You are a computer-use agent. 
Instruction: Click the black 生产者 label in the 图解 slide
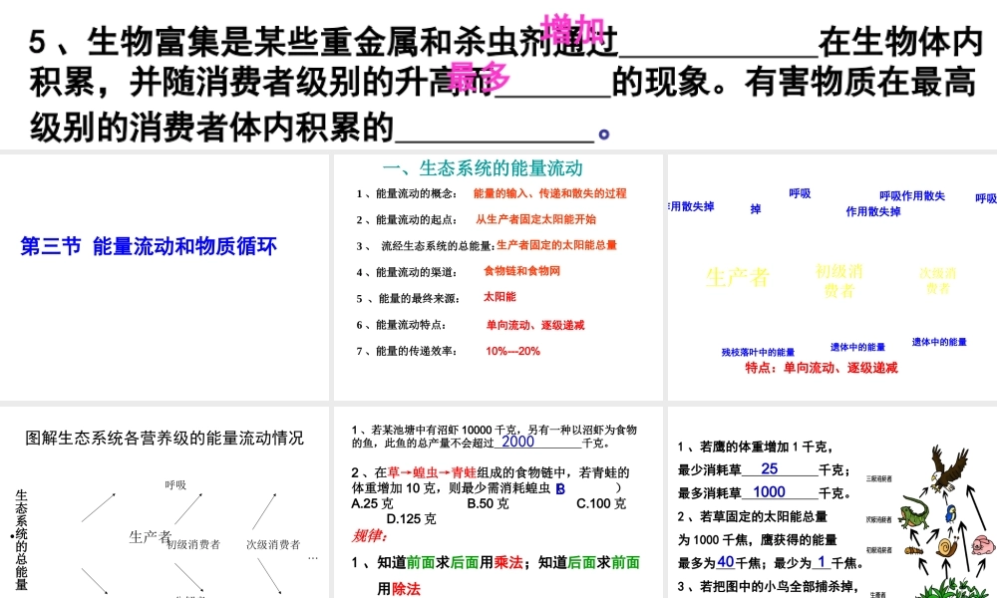coord(151,537)
